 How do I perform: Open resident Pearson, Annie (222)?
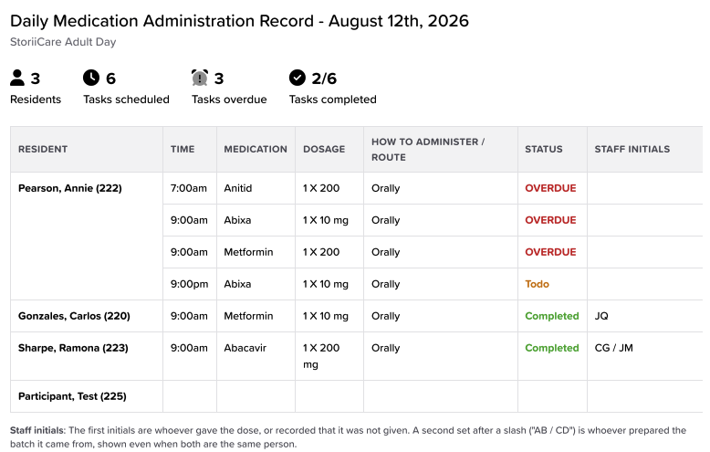click(69, 188)
